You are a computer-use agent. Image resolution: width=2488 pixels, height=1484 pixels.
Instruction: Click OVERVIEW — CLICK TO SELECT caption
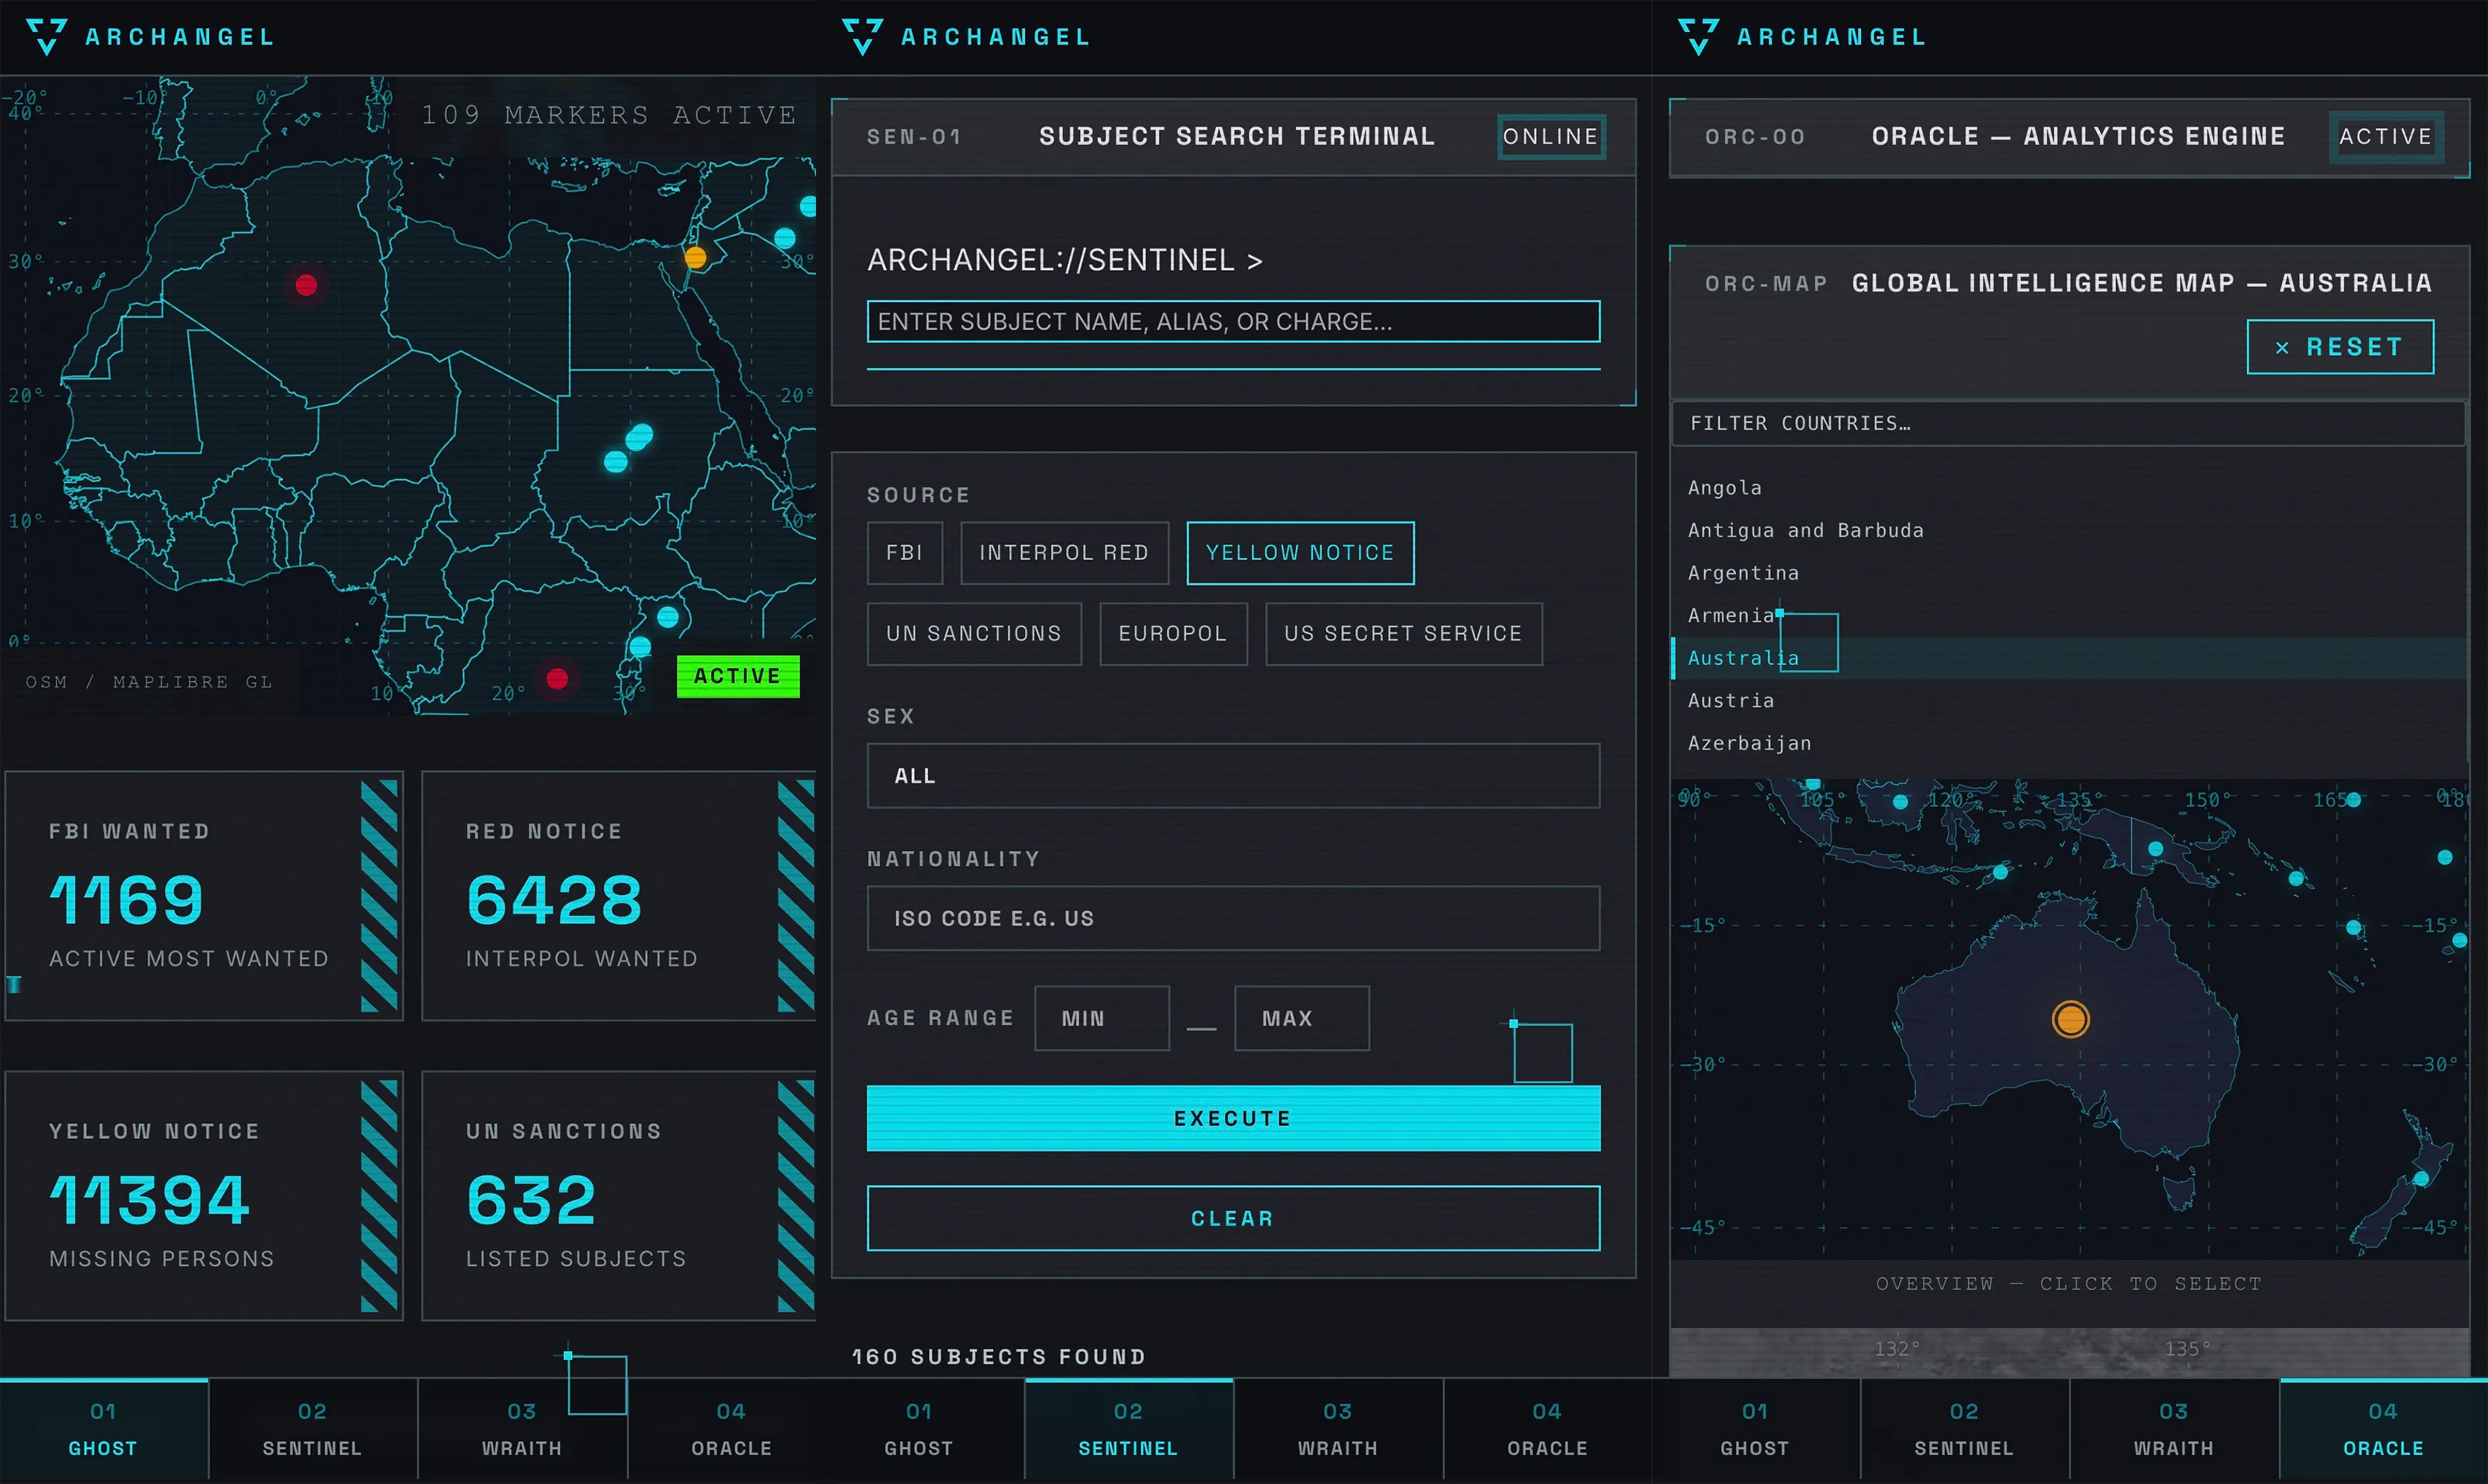(x=2068, y=1283)
